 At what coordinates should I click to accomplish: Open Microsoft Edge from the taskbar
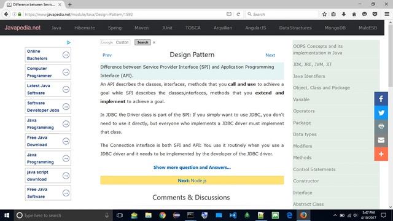(289, 215)
